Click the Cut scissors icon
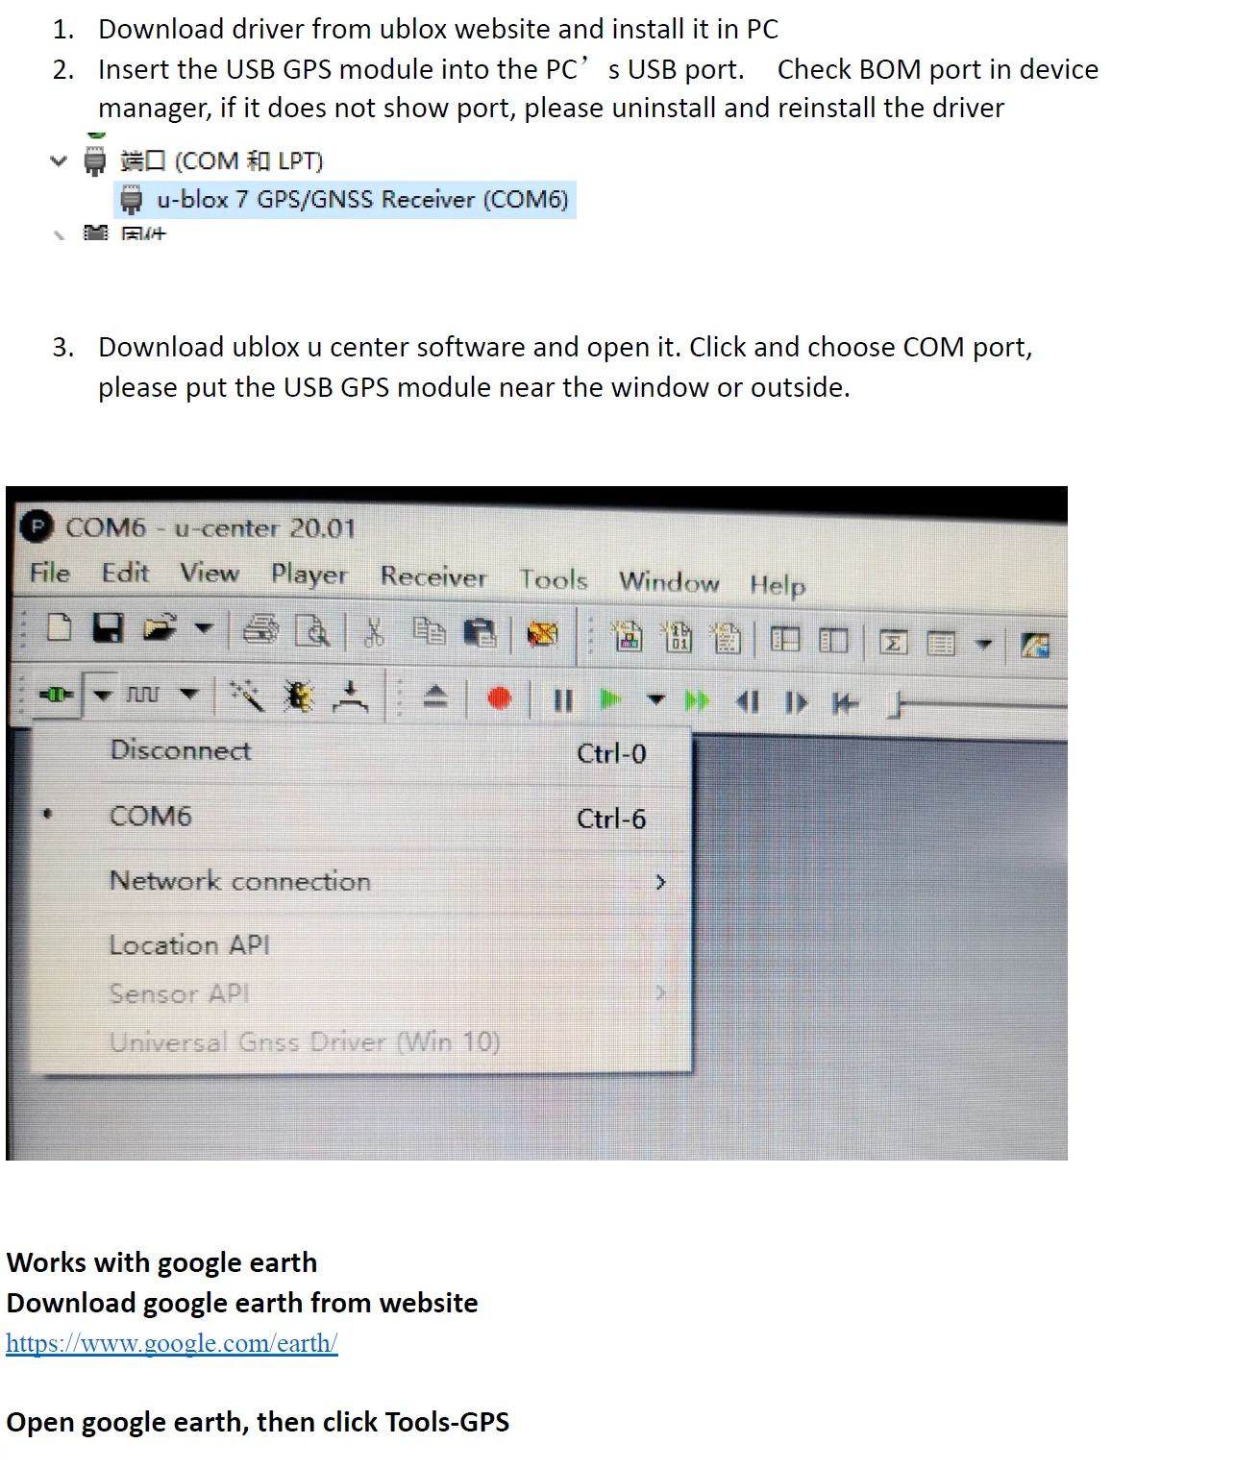Viewport: 1235px width, 1468px height. pos(374,631)
